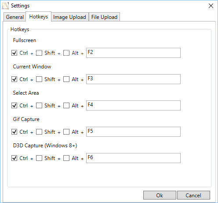
Task: Enable Alt for Current Window hotkey
Action: tap(66, 79)
